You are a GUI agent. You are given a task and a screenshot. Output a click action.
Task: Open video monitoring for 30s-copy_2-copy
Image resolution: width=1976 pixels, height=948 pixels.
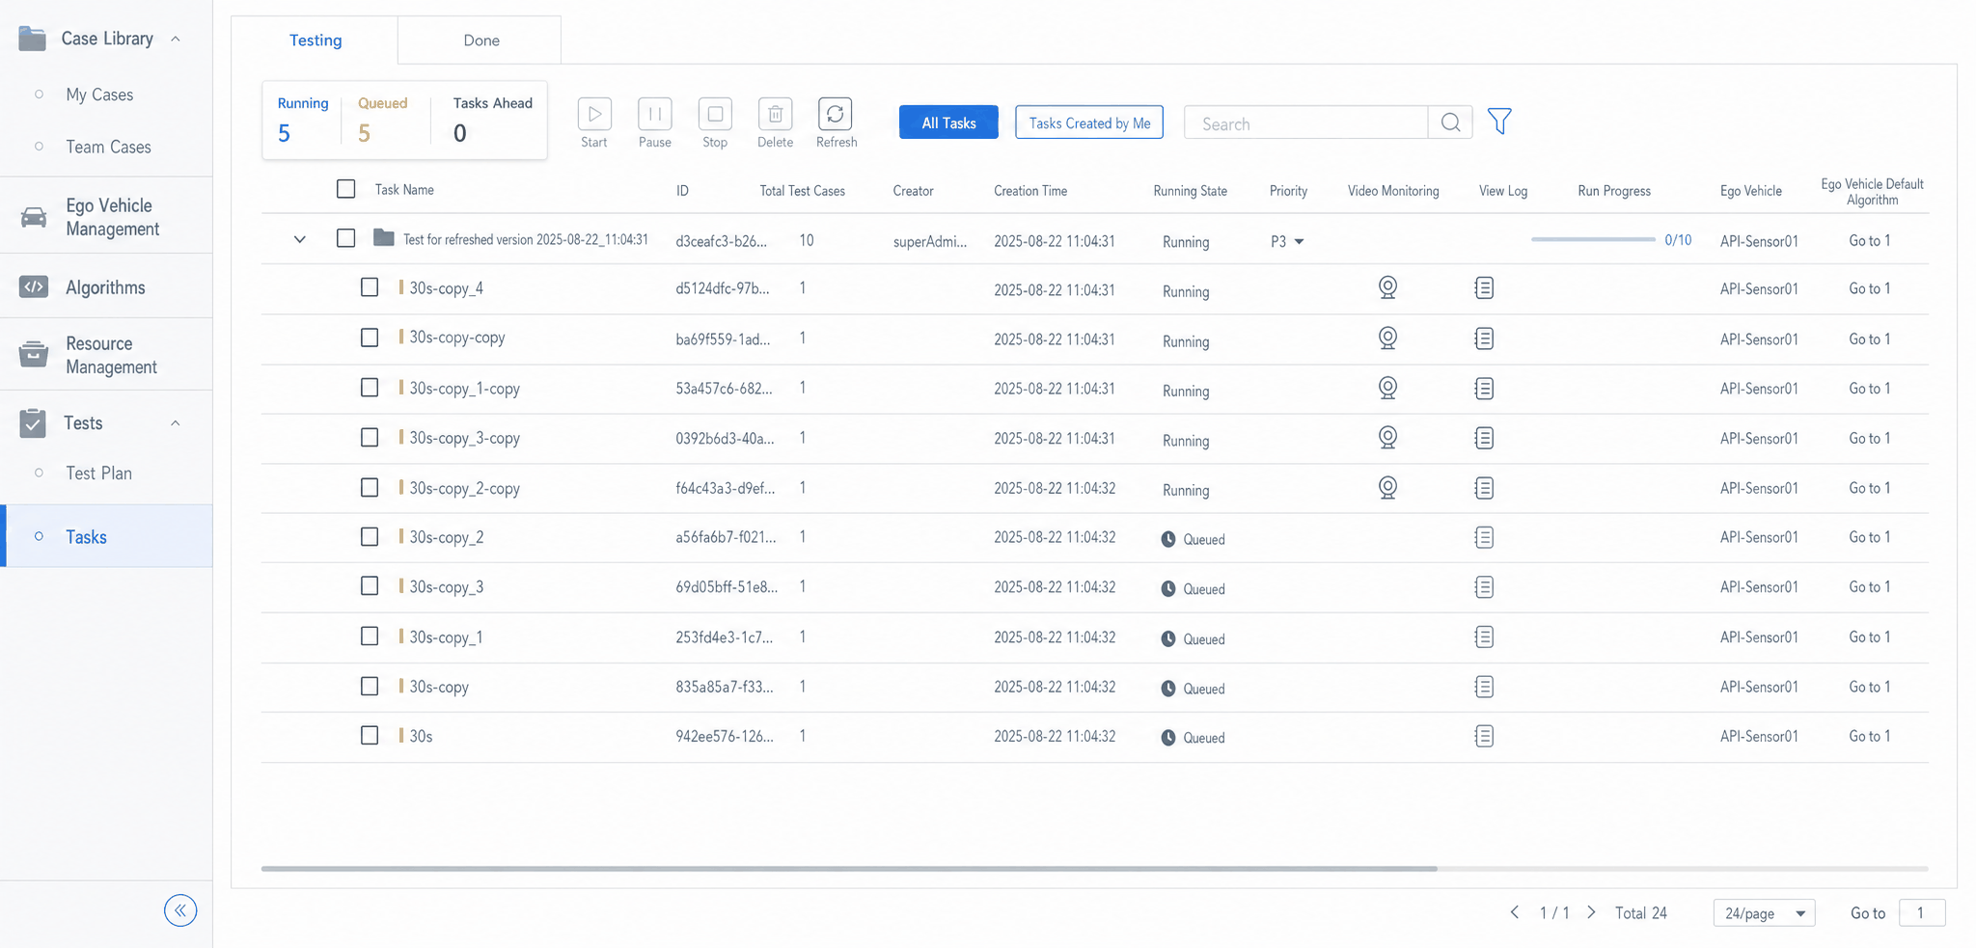[1387, 488]
